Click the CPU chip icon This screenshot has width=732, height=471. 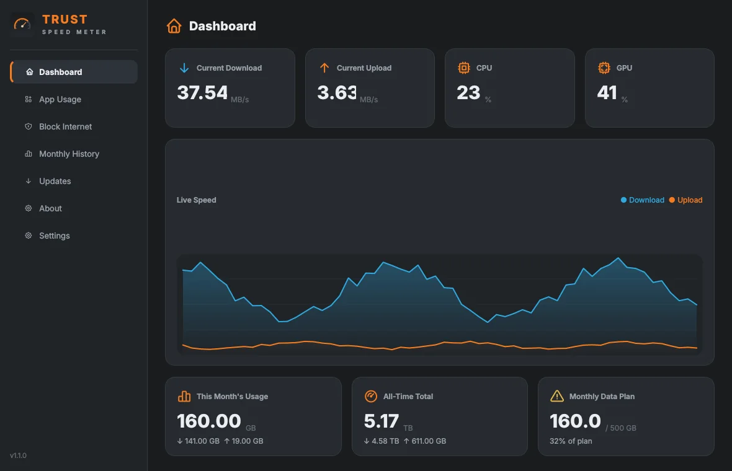464,68
